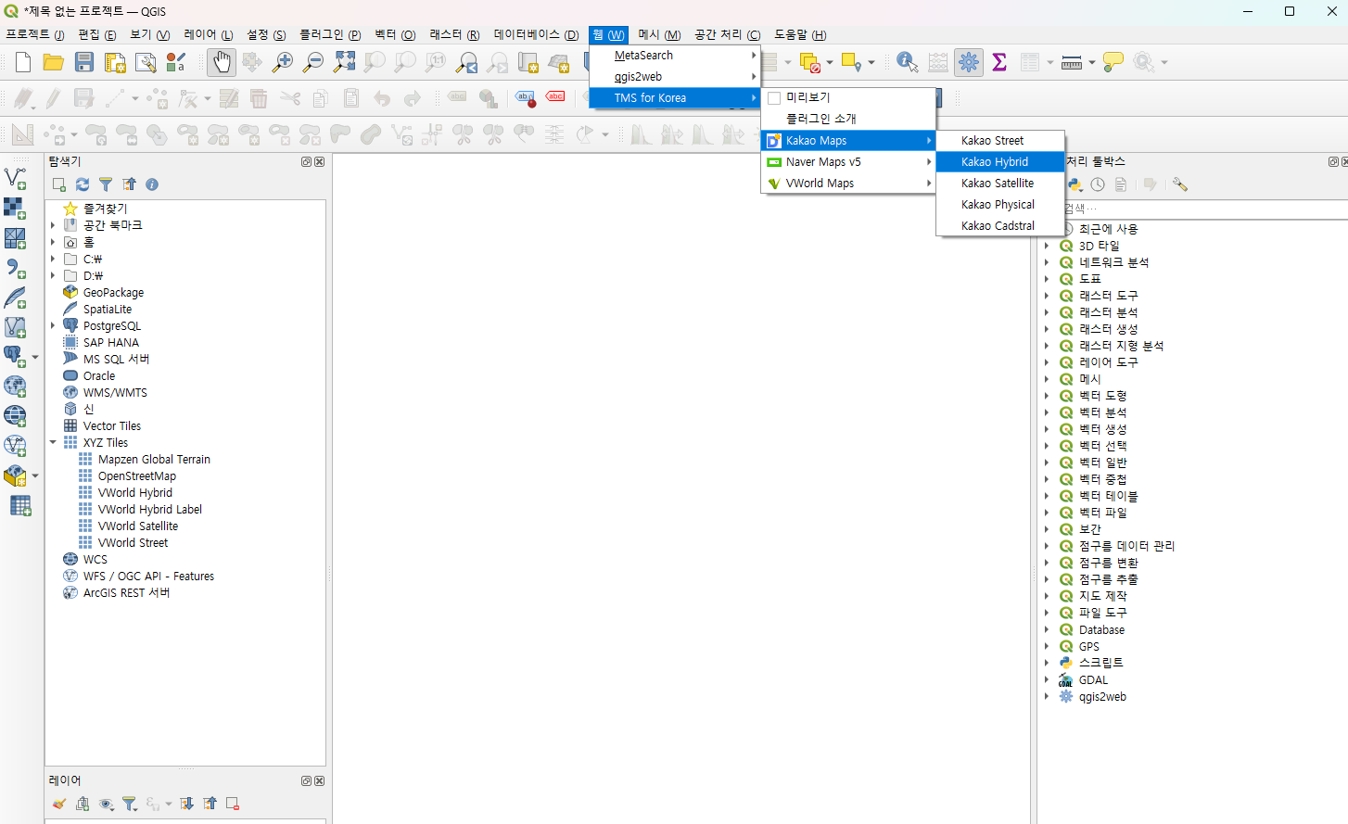The width and height of the screenshot is (1348, 824).
Task: Select OpenStreetMap under XYZ Tiles
Action: click(136, 475)
